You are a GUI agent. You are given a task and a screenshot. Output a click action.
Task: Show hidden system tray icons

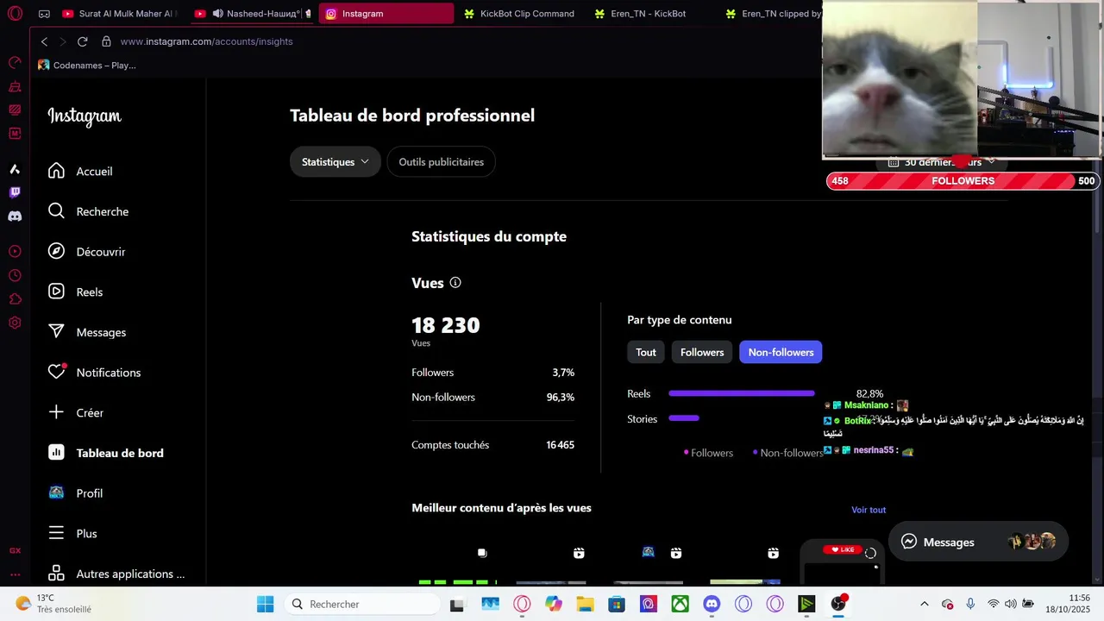925,604
